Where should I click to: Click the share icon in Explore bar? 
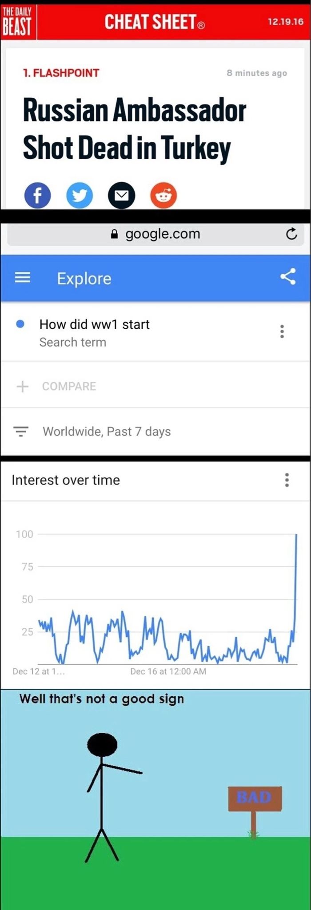click(288, 277)
